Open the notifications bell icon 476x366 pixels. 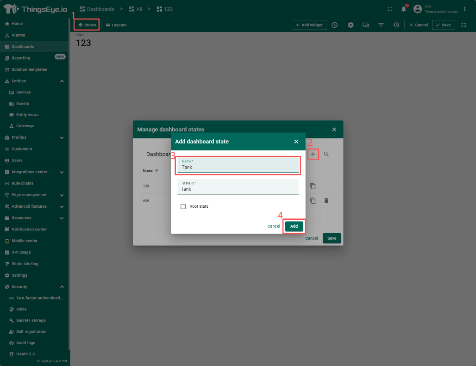tap(403, 9)
